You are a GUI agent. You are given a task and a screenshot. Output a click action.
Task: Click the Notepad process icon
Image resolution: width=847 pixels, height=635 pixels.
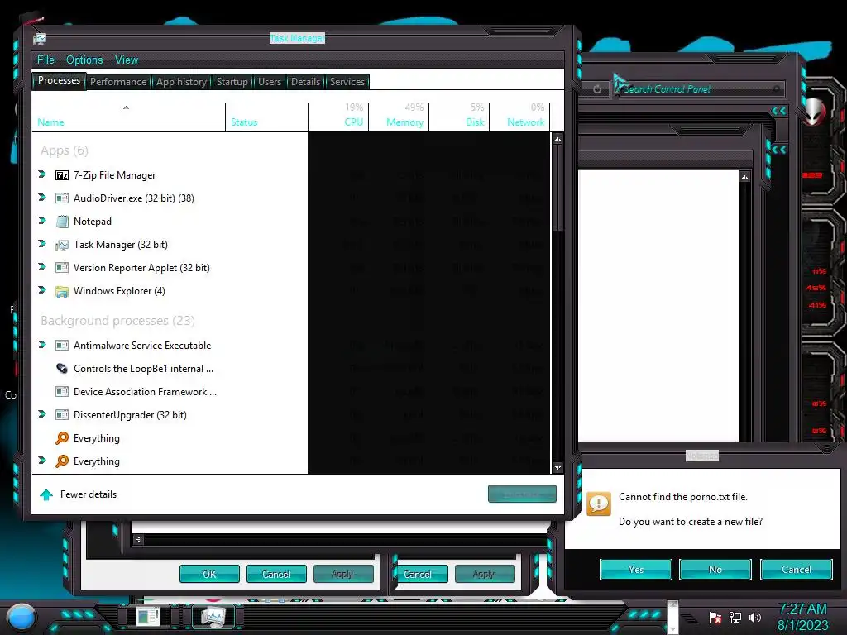[x=62, y=222]
